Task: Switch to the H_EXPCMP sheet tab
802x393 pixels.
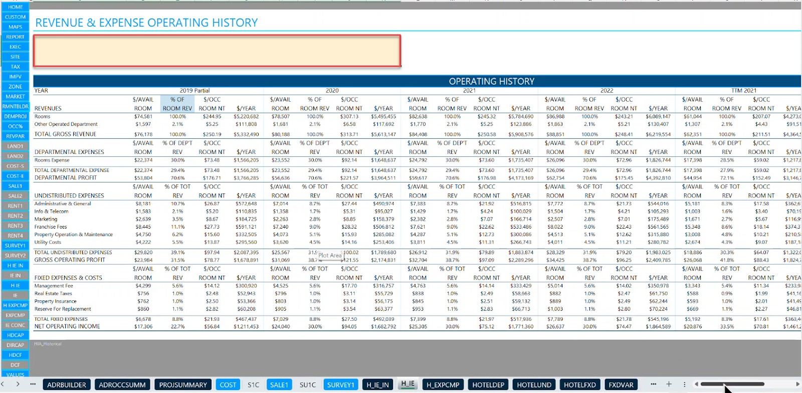Action: click(x=443, y=385)
